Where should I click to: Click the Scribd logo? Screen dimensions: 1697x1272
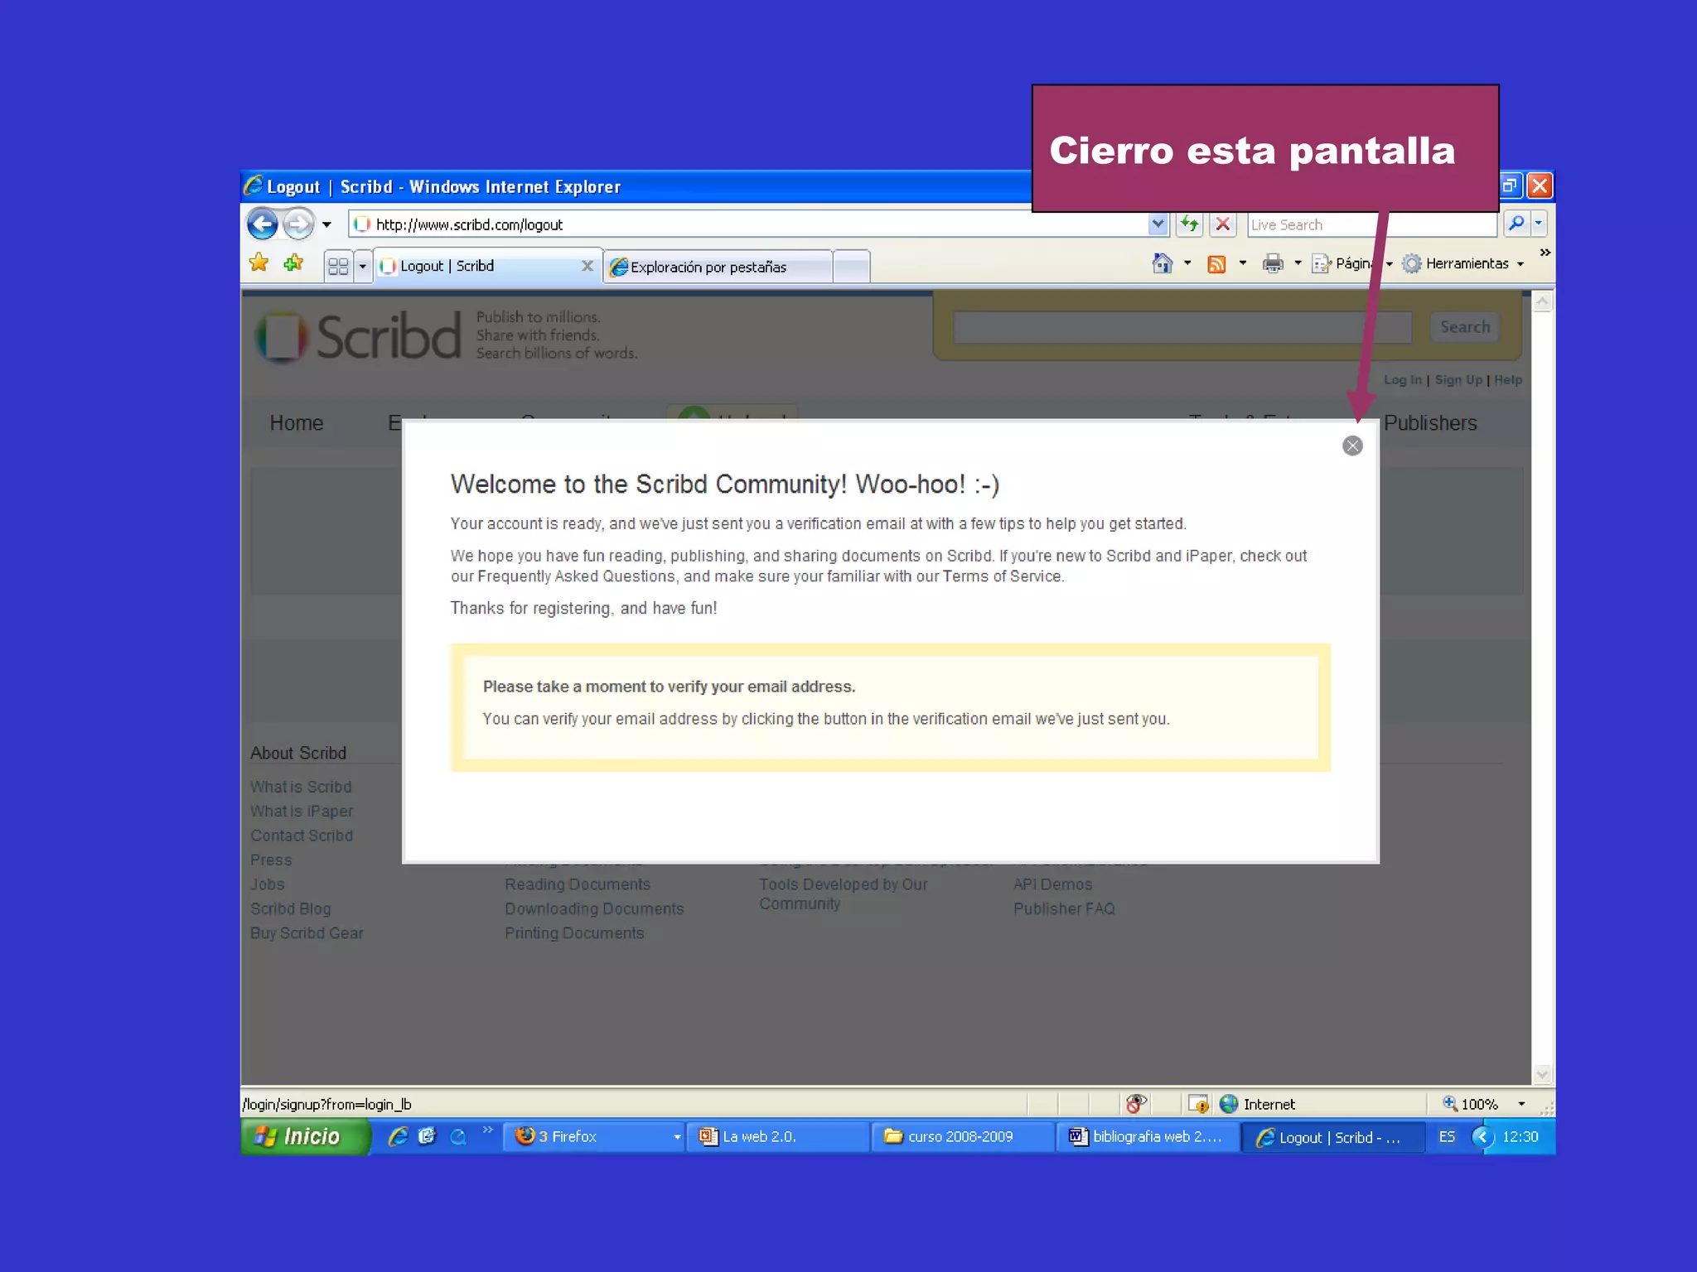pos(358,336)
